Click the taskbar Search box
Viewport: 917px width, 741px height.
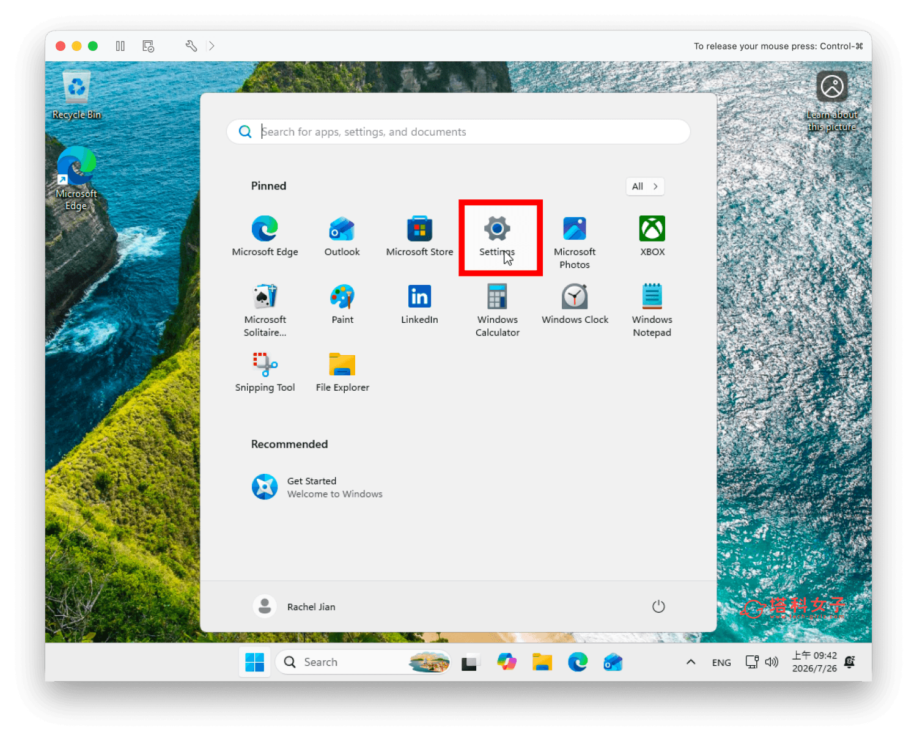coord(363,662)
